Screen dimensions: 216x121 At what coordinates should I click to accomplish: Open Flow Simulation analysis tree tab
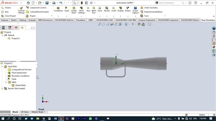[22, 28]
